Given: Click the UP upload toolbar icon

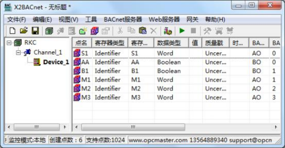Looking at the screenshot, I should point(230,31).
